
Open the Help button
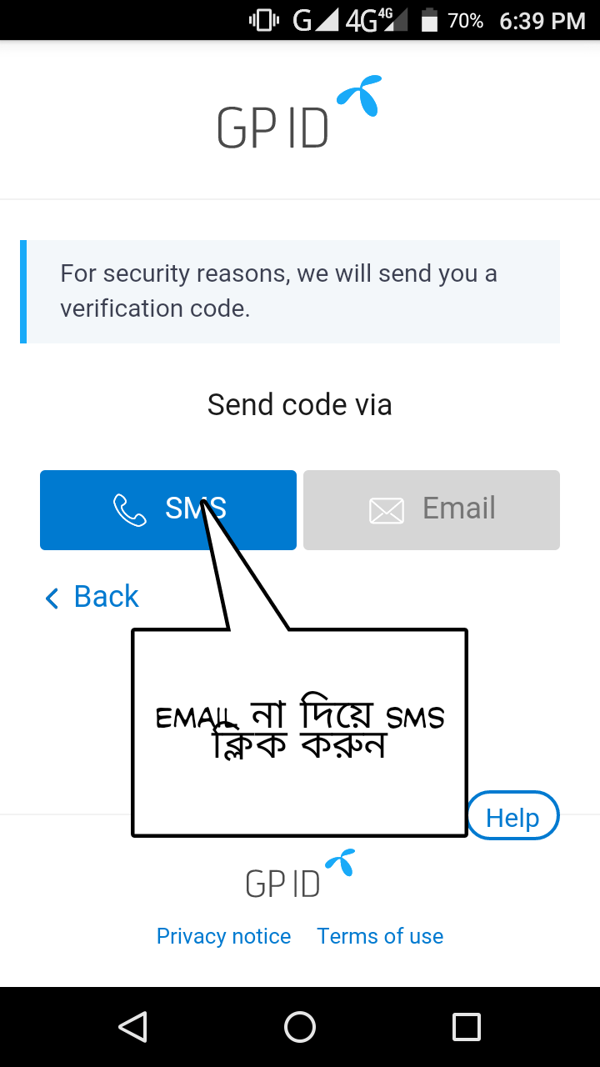point(512,818)
